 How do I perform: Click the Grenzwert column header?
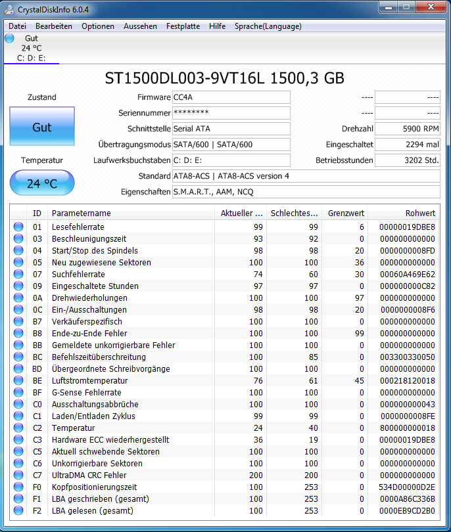point(345,213)
